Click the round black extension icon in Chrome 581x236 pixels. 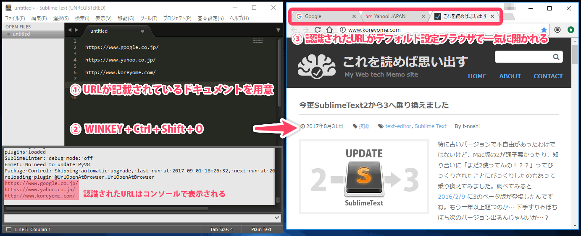click(x=557, y=30)
